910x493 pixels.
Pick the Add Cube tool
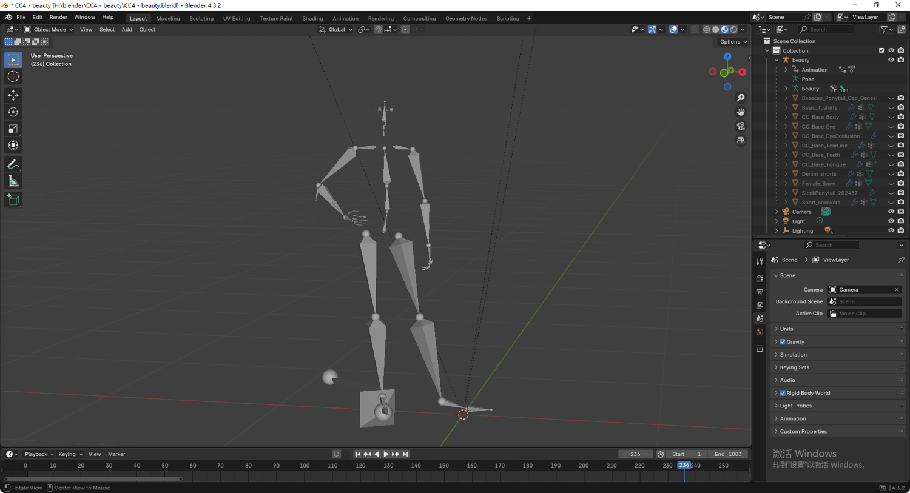[13, 200]
